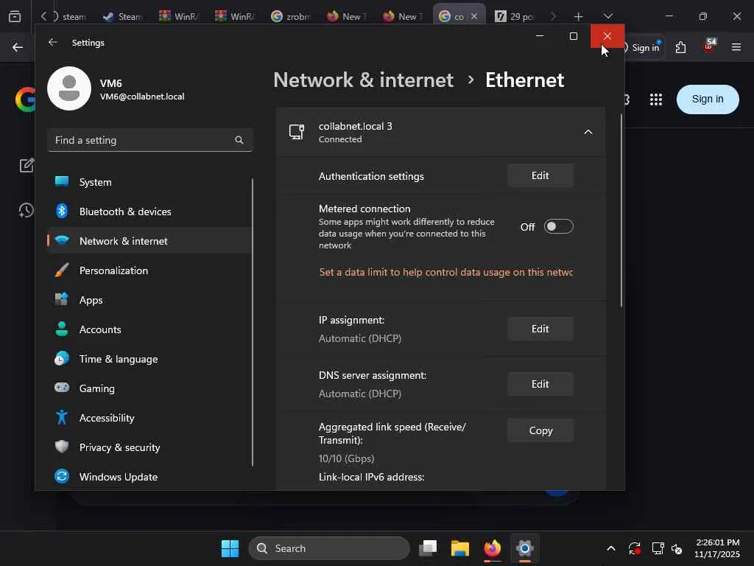Click the Accessibility icon in sidebar
This screenshot has width=754, height=566.
(62, 418)
